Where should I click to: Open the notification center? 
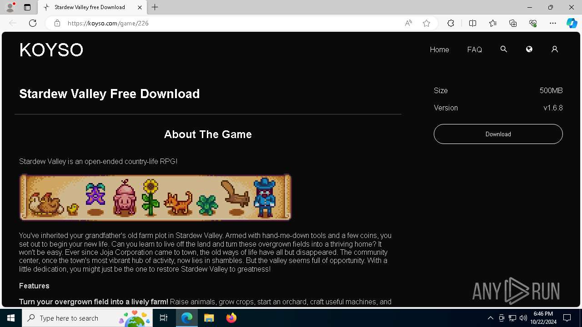pos(567,318)
